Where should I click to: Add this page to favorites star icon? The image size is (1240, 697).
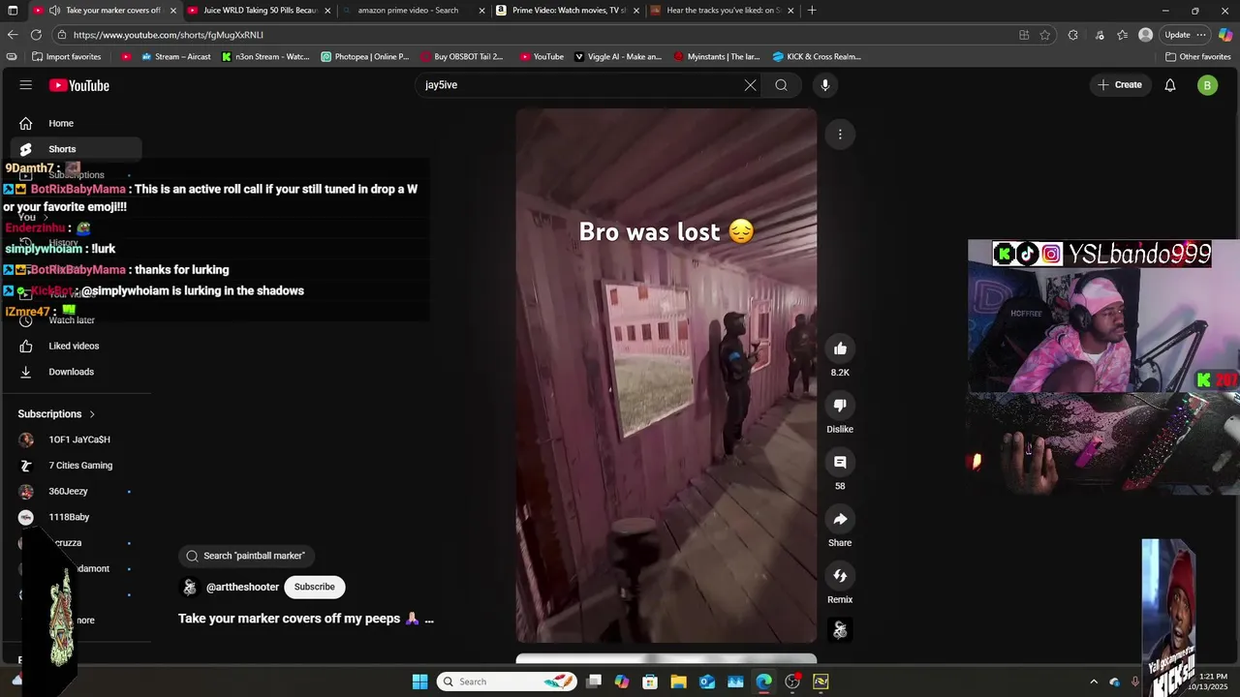point(1045,35)
